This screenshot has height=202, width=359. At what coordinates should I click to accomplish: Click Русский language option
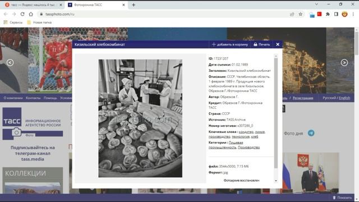(329, 98)
